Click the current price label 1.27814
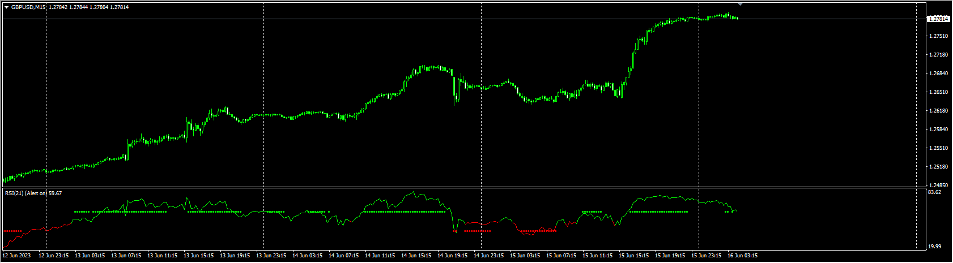The width and height of the screenshot is (953, 263). (x=939, y=19)
